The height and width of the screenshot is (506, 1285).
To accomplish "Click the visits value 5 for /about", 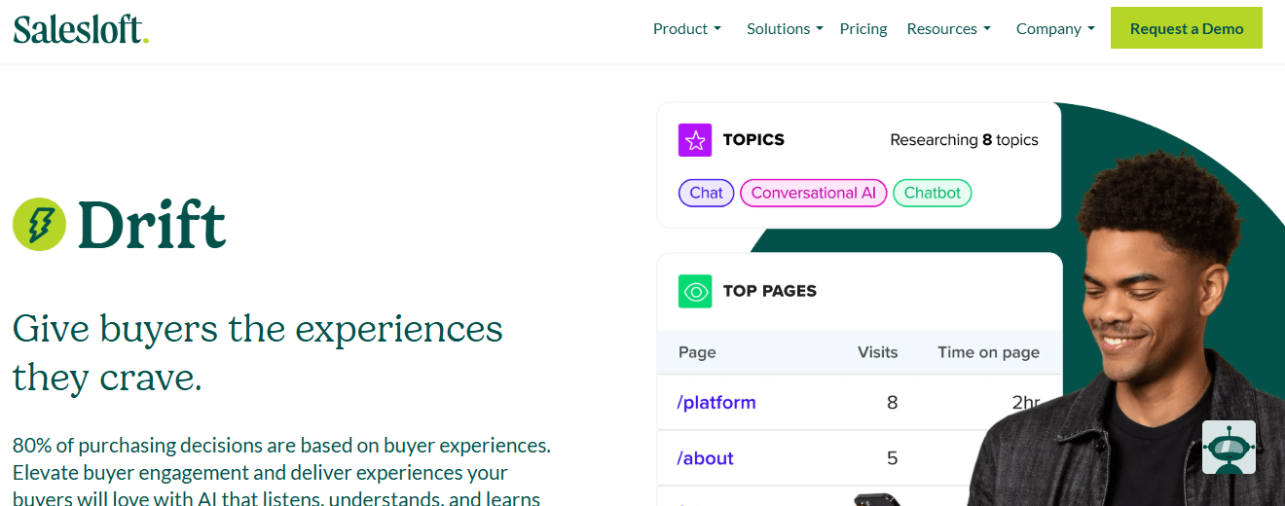I will click(892, 458).
